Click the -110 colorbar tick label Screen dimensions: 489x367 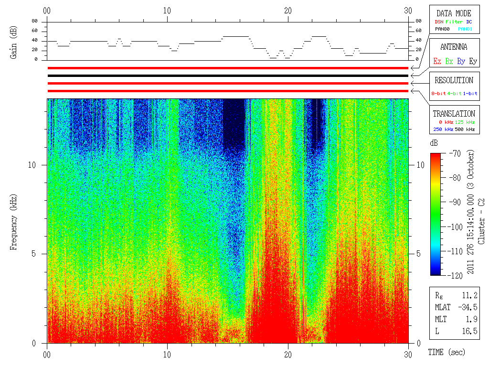(x=456, y=251)
